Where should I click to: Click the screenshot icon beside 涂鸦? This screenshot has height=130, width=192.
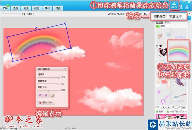tap(181, 7)
